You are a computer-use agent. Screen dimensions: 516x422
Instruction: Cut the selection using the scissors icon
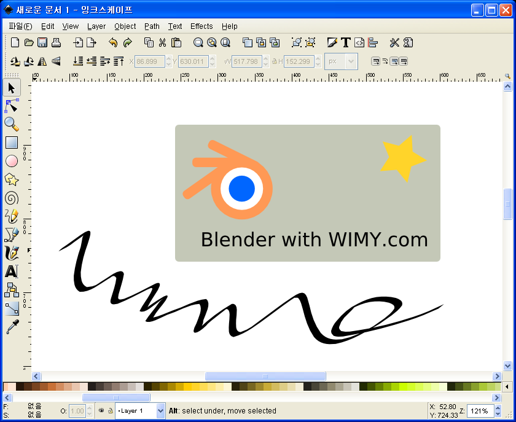pos(162,42)
